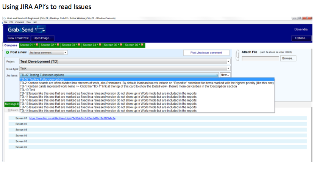Click the Grab&Send logo

(27, 30)
